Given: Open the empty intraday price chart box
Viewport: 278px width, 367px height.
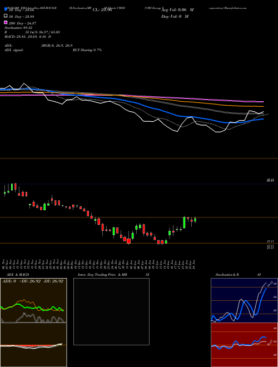Looking at the screenshot, I should [111, 311].
